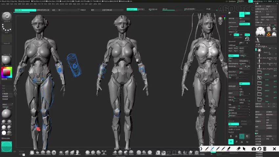279x157 pixels.
Task: Open the history clock icon
Action: point(247,38)
